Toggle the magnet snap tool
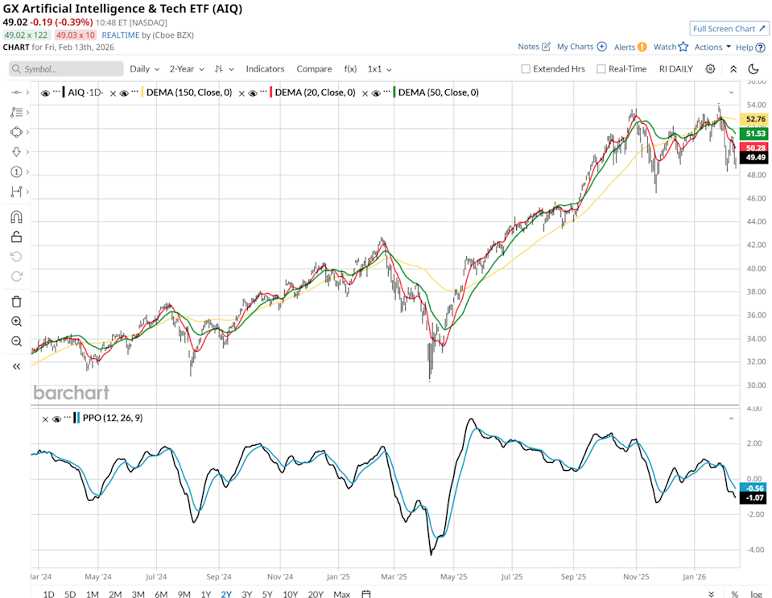This screenshot has width=772, height=598. click(x=16, y=216)
